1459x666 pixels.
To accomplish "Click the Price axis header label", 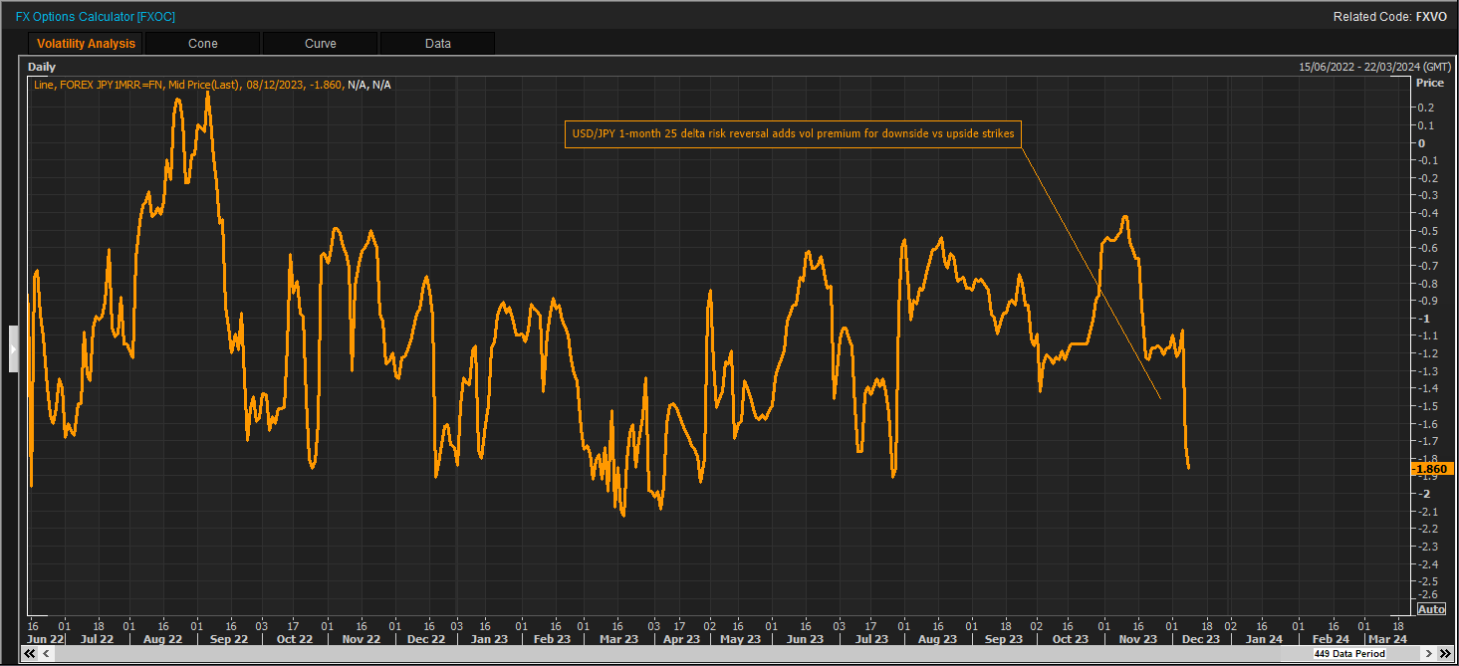I will click(1430, 83).
